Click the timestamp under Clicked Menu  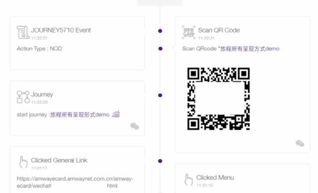pyautogui.click(x=205, y=185)
